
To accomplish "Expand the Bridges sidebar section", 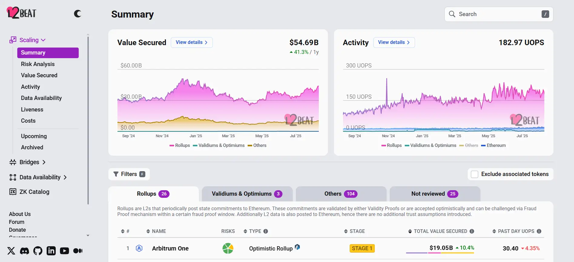I will point(44,162).
